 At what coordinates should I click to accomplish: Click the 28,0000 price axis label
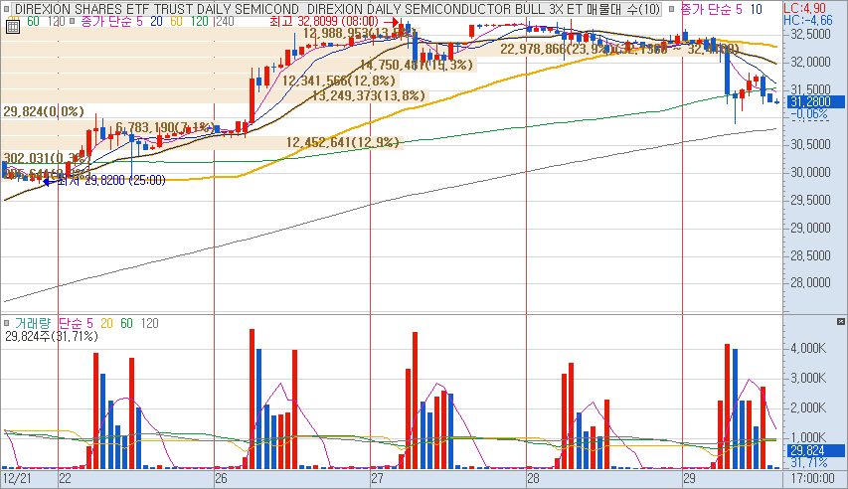pyautogui.click(x=810, y=283)
